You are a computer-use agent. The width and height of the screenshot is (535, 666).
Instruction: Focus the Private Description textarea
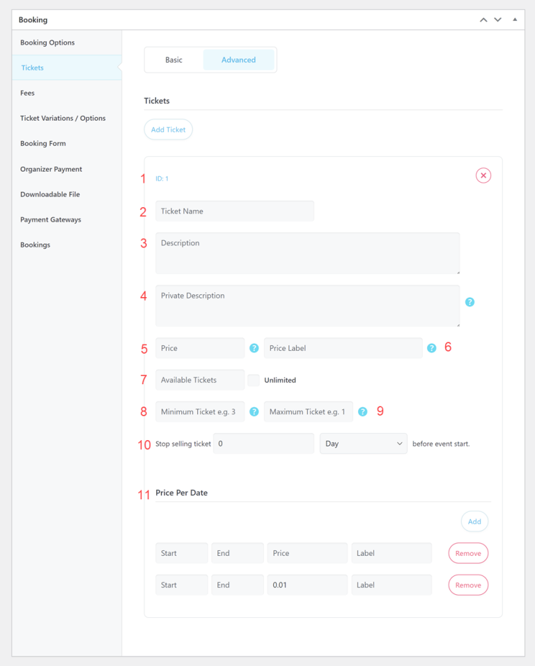pyautogui.click(x=308, y=306)
